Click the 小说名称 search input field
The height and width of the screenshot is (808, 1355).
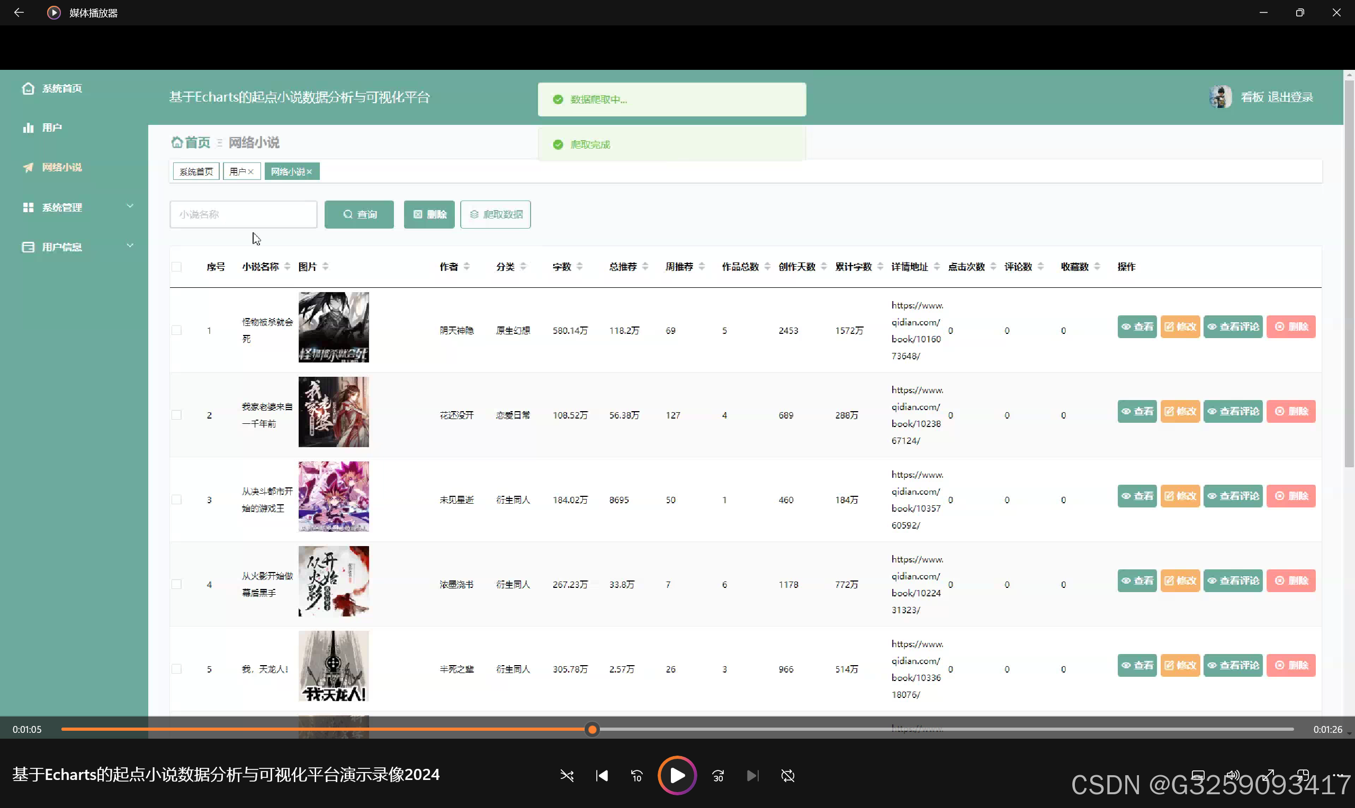click(243, 214)
